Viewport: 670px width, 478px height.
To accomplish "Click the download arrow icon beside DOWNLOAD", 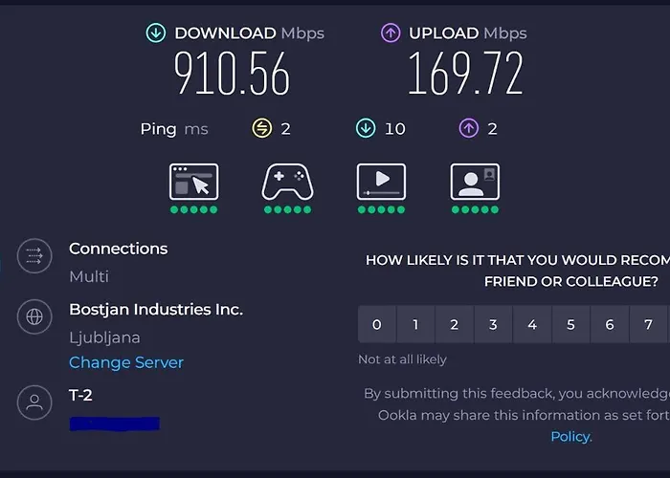I will click(x=156, y=33).
